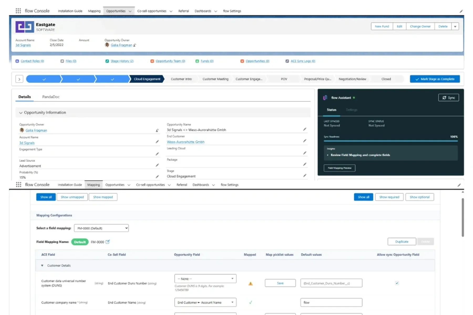Viewport: 473px width, 315px height.
Task: Open Settings tab in flow Assistant
Action: 352,110
